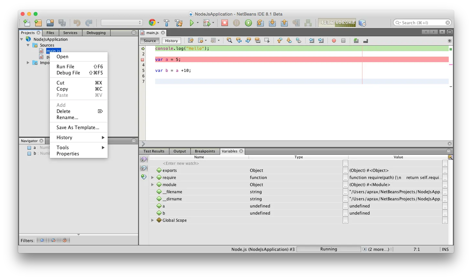Click the Uncomment lines icon in editor toolbar
The height and width of the screenshot is (279, 472).
[366, 40]
